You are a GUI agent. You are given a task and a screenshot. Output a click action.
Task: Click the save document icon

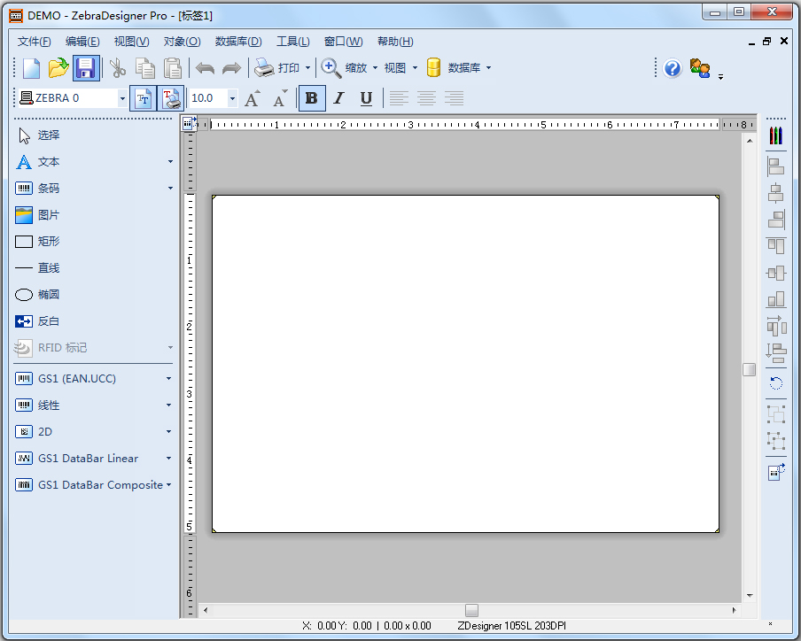point(85,67)
